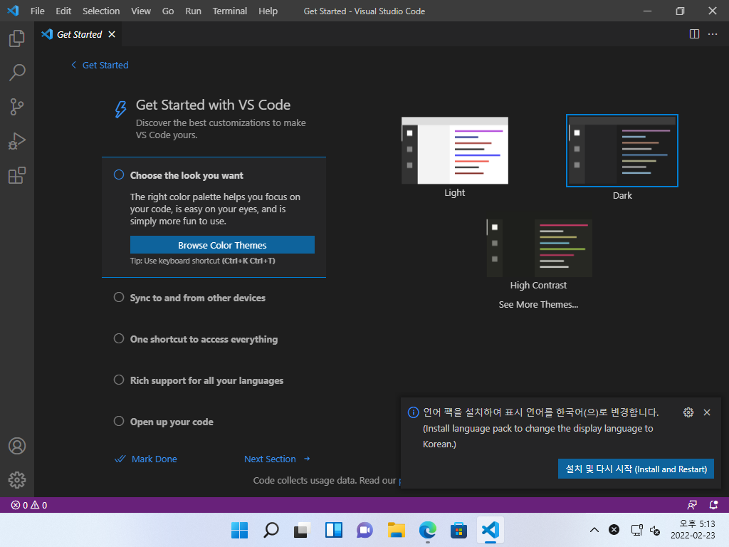Viewport: 729px width, 547px height.
Task: Open the Selection menu
Action: (x=101, y=11)
